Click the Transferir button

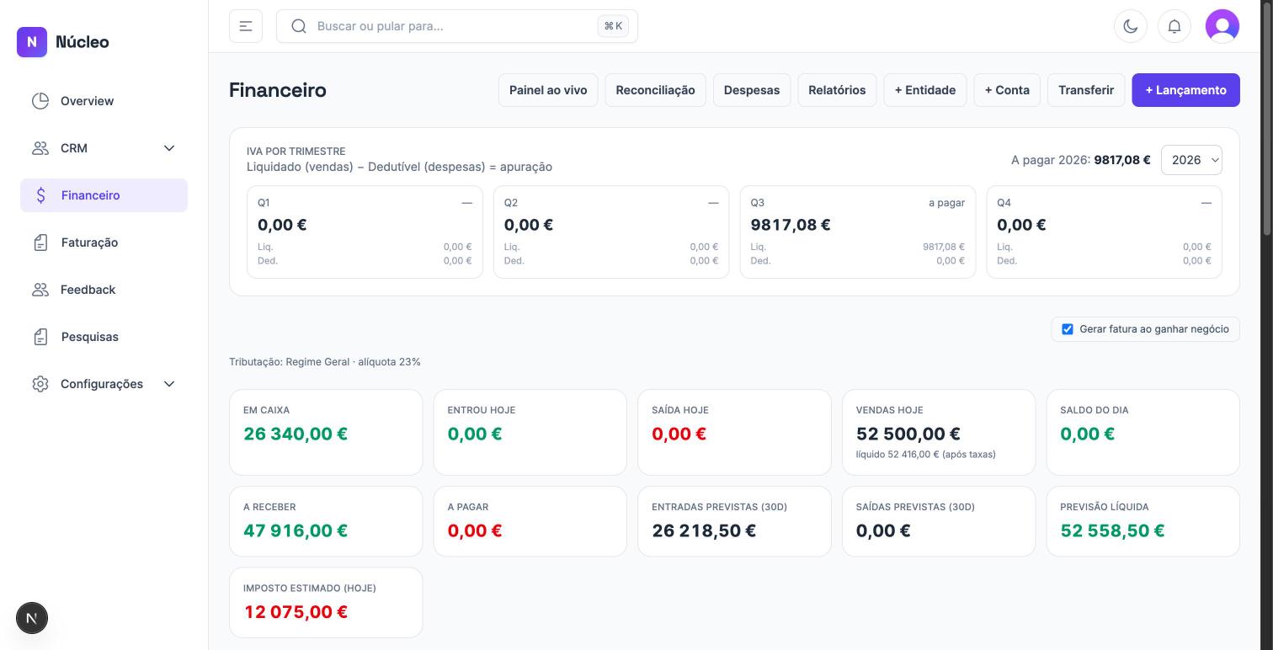pyautogui.click(x=1086, y=90)
